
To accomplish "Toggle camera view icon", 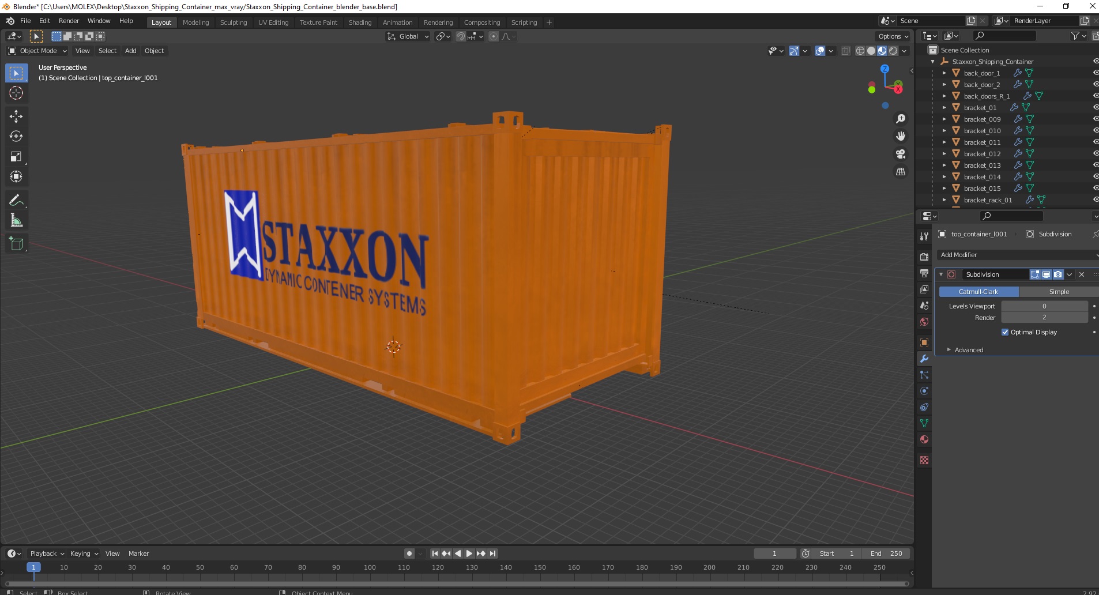I will [900, 154].
